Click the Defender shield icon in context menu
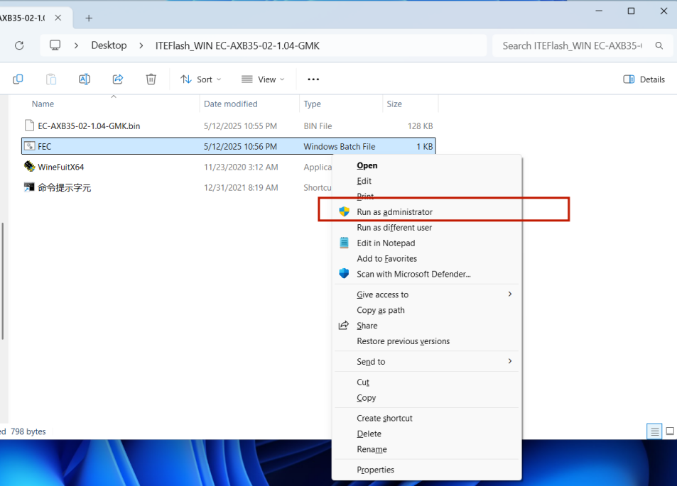Viewport: 677px width, 486px height. [344, 274]
